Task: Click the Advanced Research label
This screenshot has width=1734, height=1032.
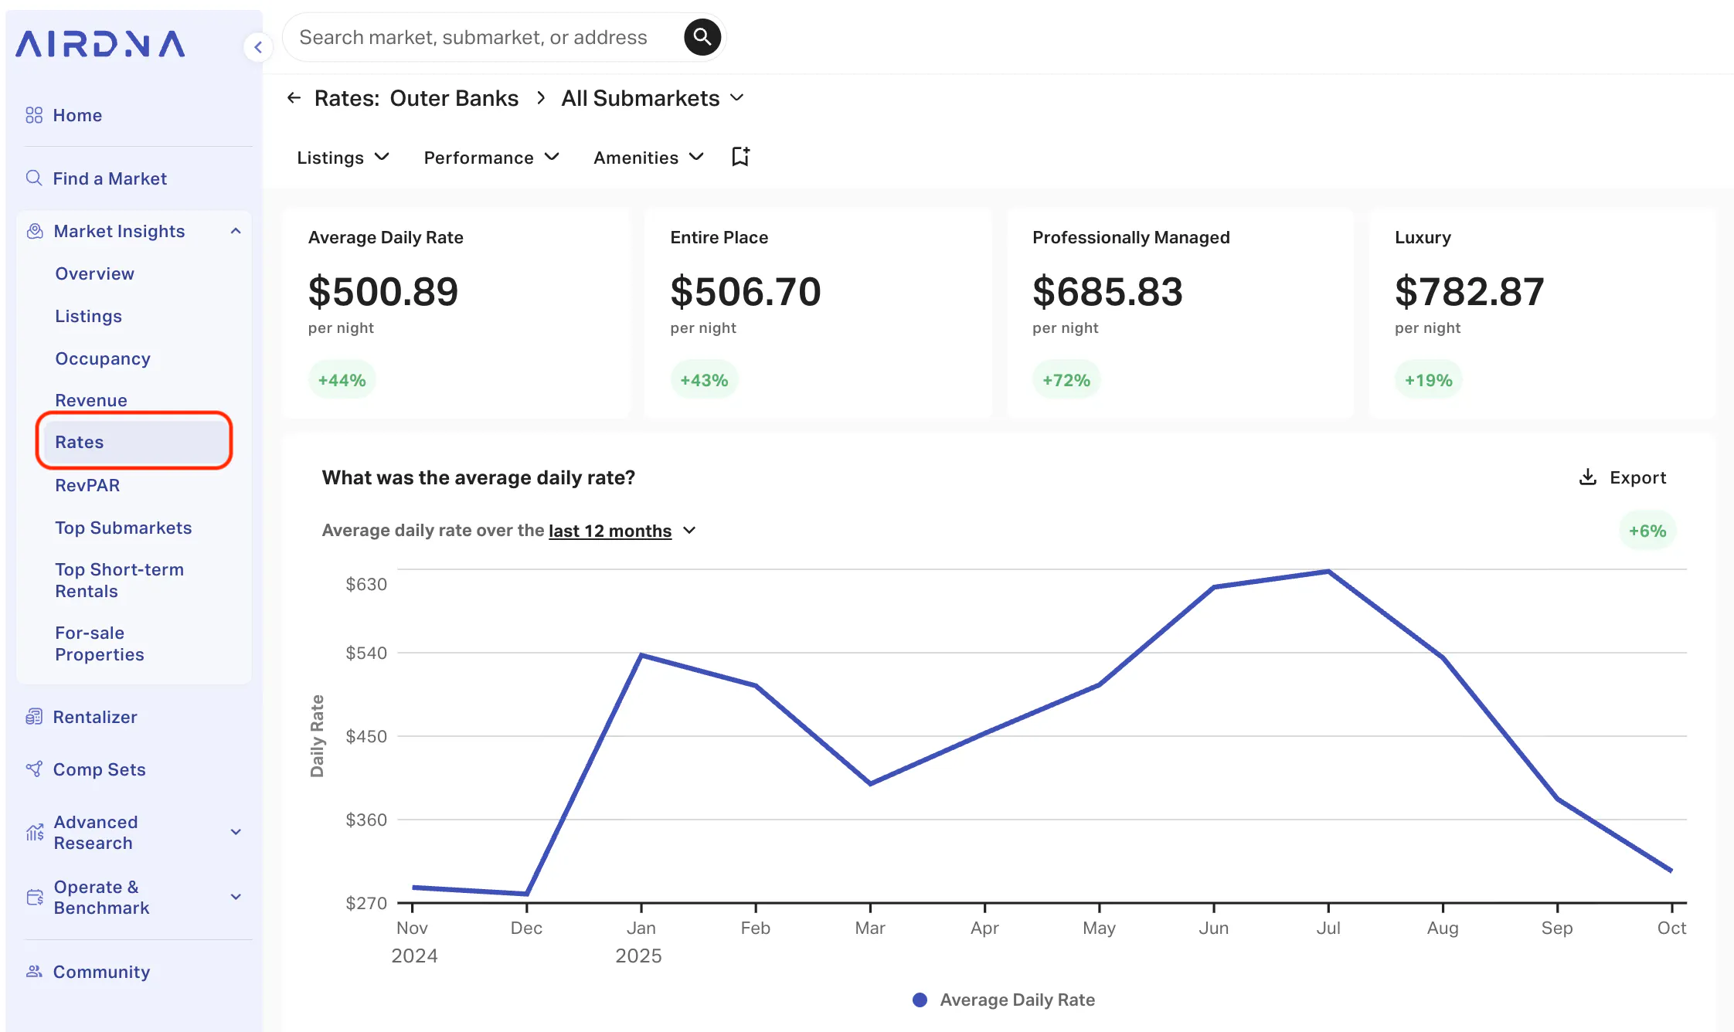Action: (x=96, y=833)
